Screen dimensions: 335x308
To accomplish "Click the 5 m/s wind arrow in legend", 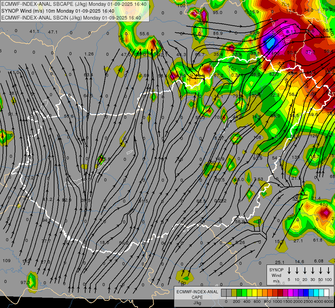I will (289, 270).
